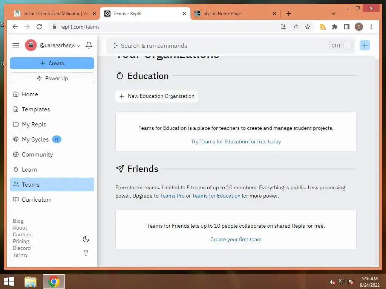
Task: Toggle dark mode moon icon
Action: point(86,239)
